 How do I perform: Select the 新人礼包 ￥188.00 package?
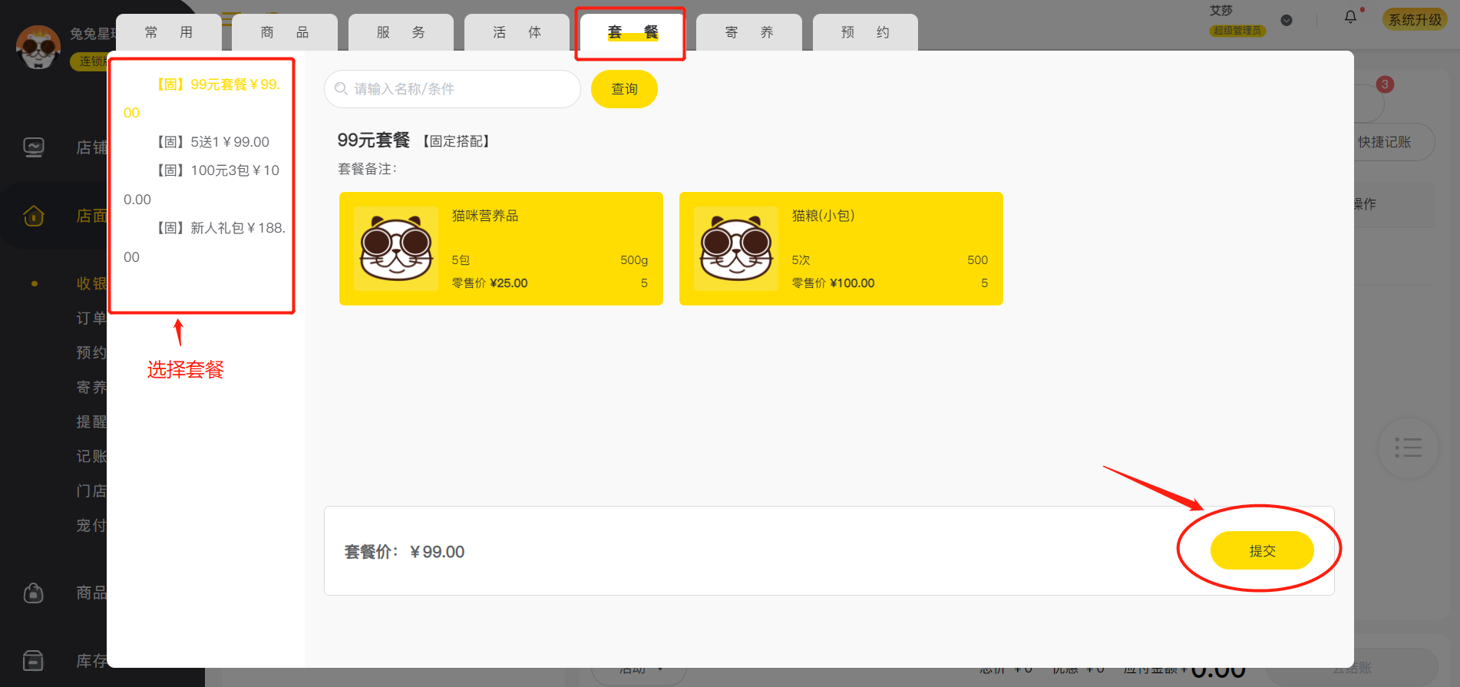pos(204,243)
